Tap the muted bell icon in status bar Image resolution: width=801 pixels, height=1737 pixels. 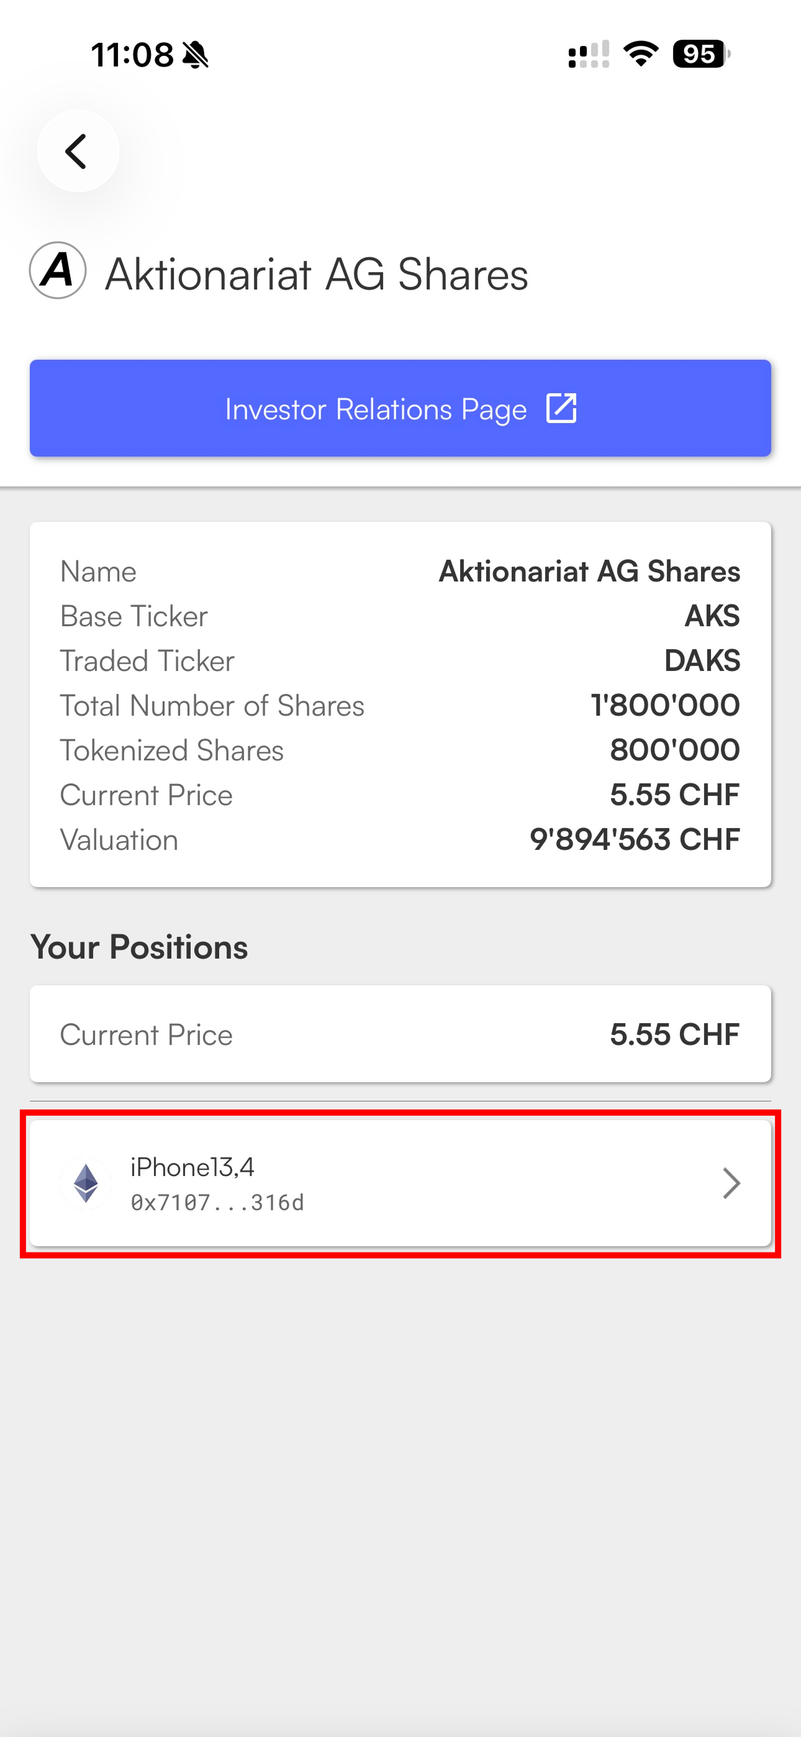(x=196, y=55)
